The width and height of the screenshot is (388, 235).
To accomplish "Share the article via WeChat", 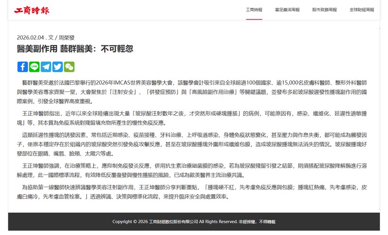I will (69, 67).
